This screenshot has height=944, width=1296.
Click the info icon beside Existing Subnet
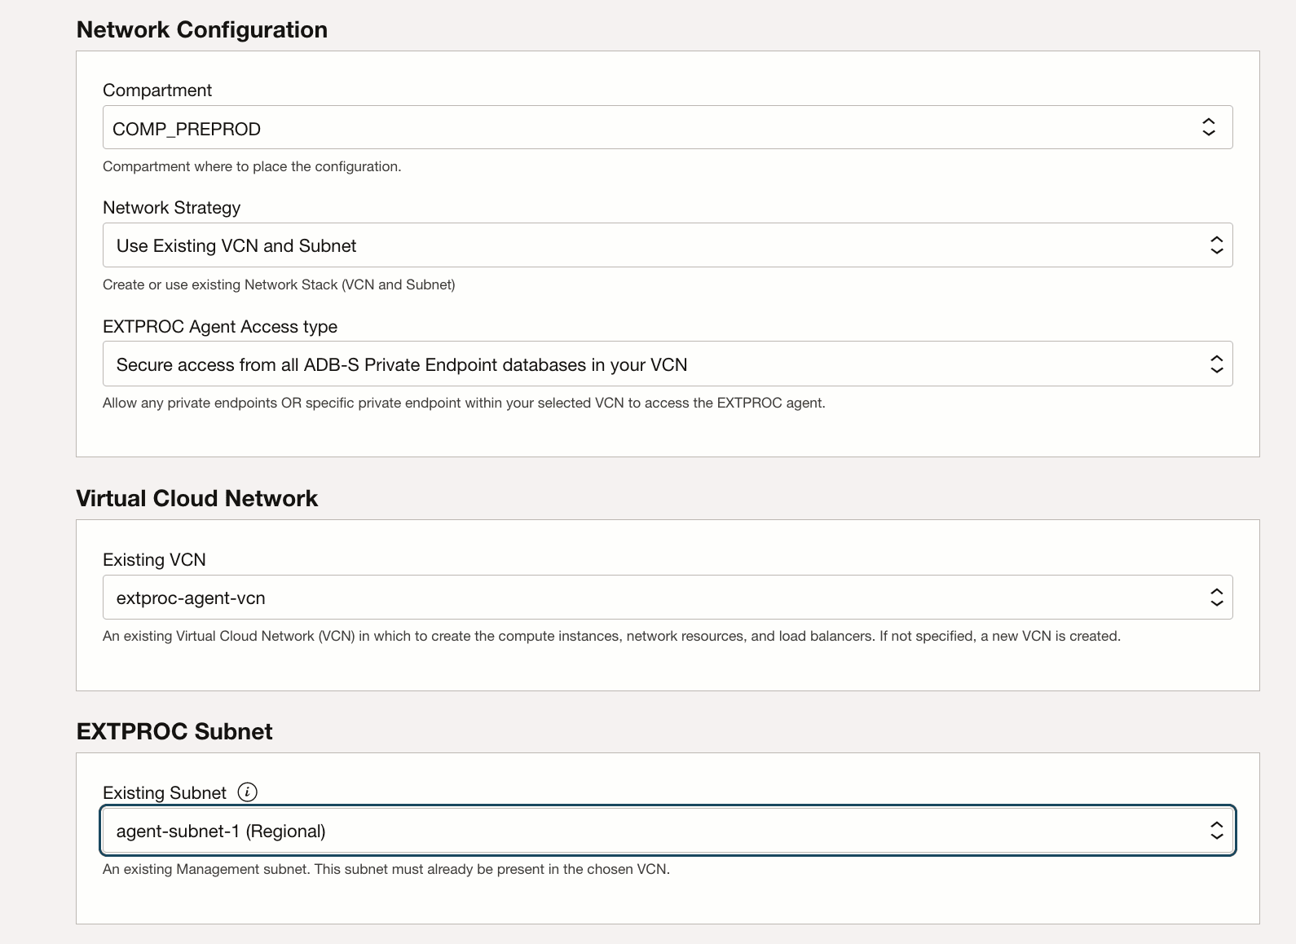pyautogui.click(x=247, y=792)
